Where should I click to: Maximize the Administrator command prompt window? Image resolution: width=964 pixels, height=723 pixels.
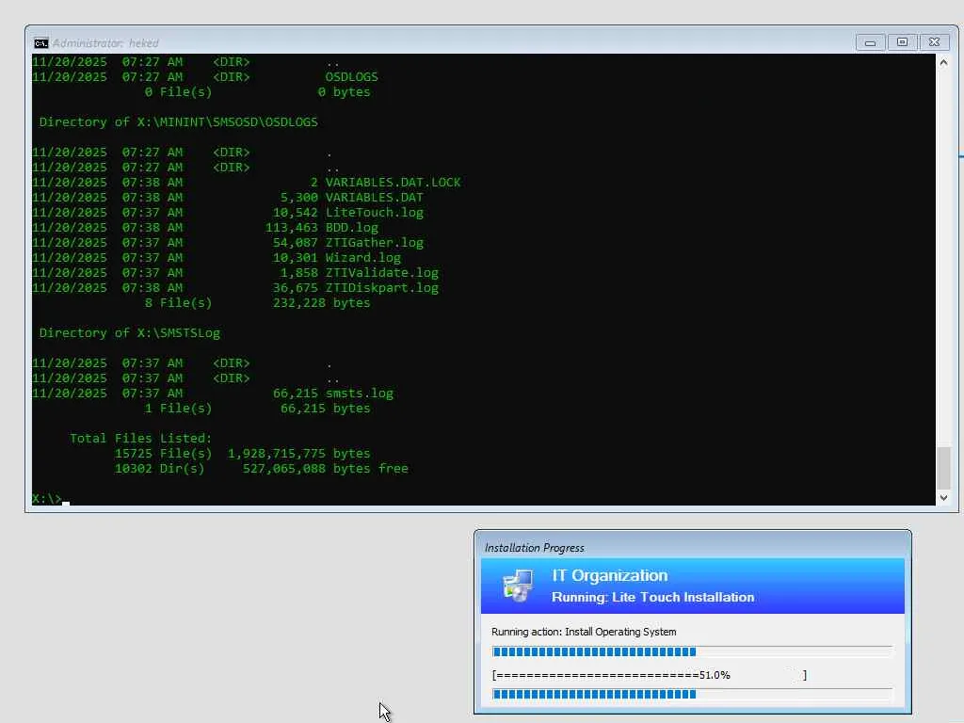(x=902, y=42)
